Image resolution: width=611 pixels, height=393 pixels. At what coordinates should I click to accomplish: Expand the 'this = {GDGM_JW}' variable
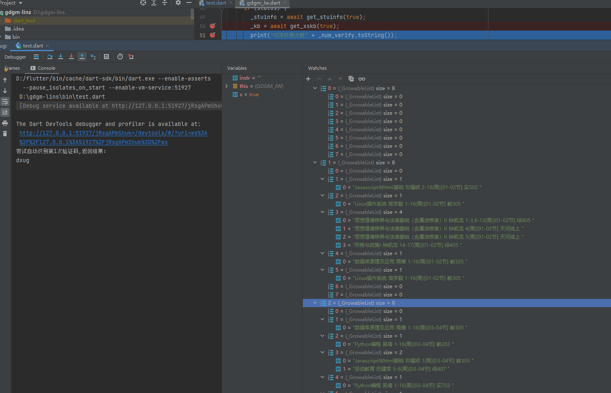226,86
